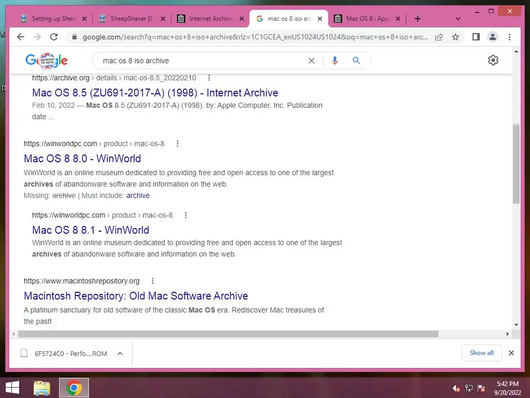Viewport: 530px width, 398px height.
Task: Submit search with magnifier icon
Action: click(356, 61)
